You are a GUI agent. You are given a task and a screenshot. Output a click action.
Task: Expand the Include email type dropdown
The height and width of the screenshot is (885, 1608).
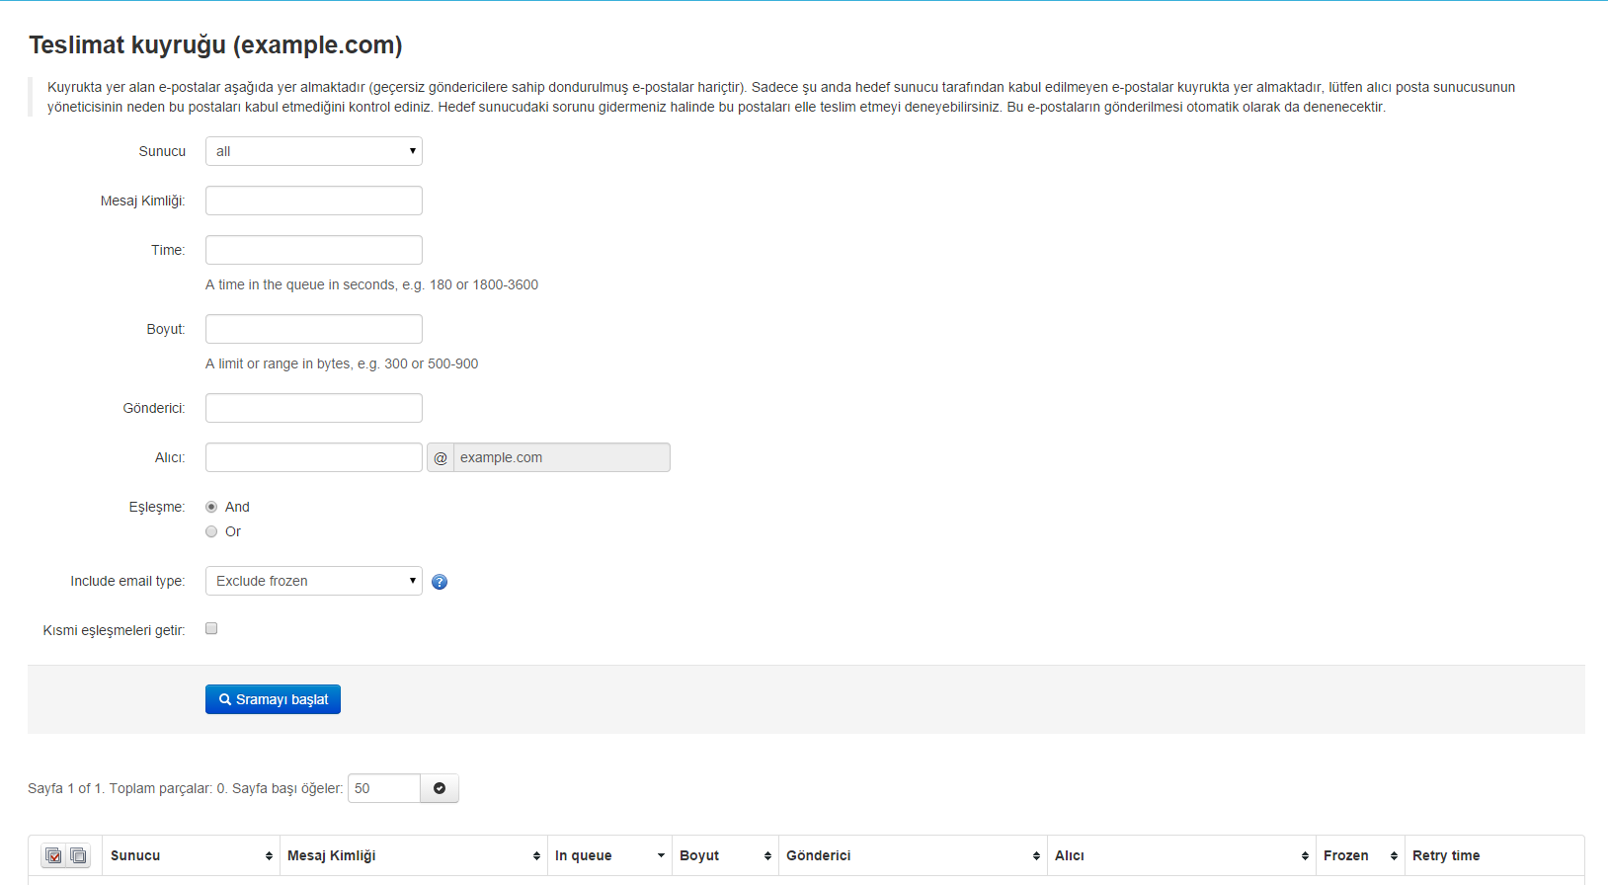click(313, 581)
